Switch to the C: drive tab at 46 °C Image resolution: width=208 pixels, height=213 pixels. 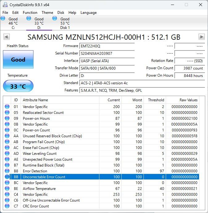[13, 23]
